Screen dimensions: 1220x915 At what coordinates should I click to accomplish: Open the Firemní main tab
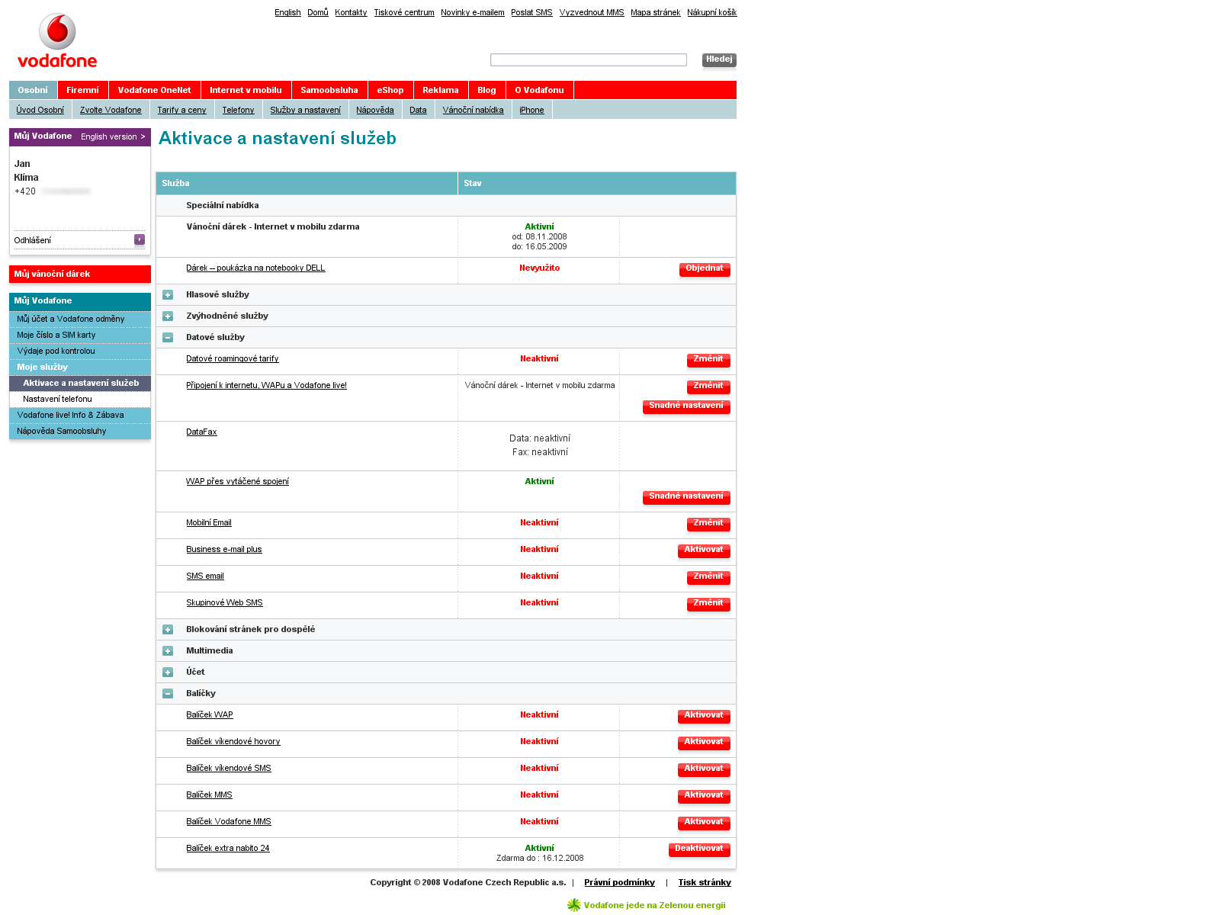[x=83, y=90]
